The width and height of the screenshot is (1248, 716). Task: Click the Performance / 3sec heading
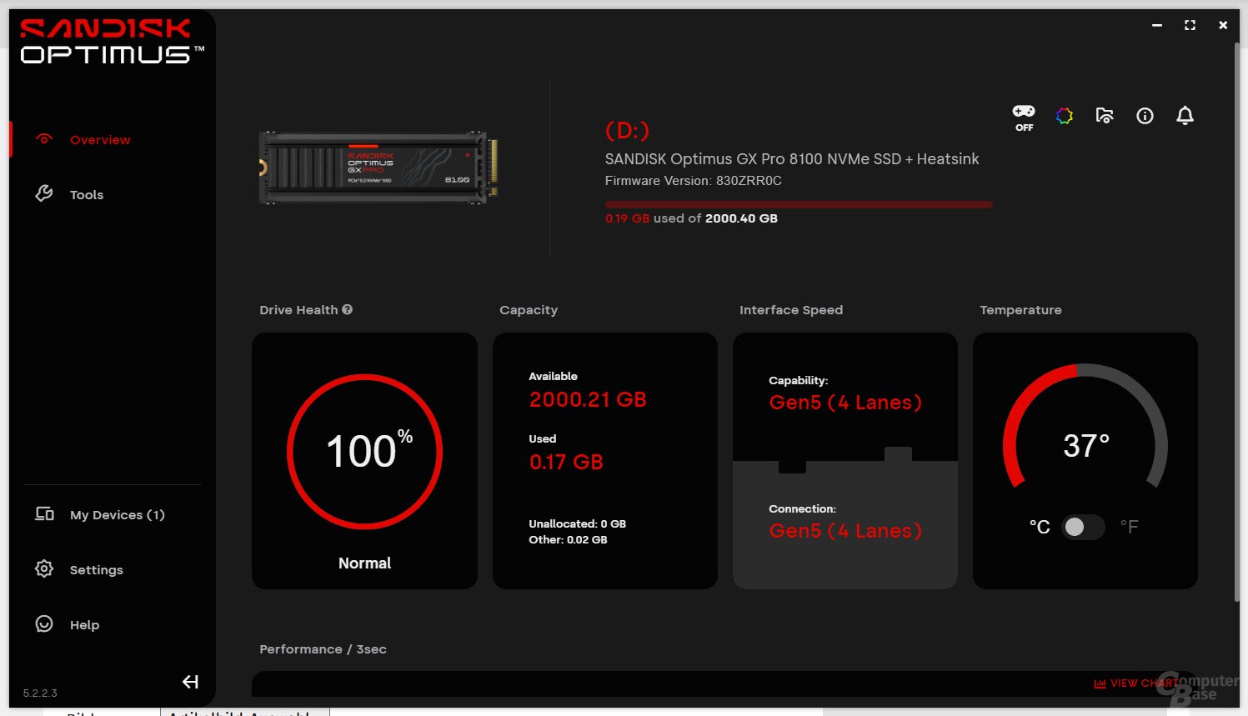click(x=323, y=649)
